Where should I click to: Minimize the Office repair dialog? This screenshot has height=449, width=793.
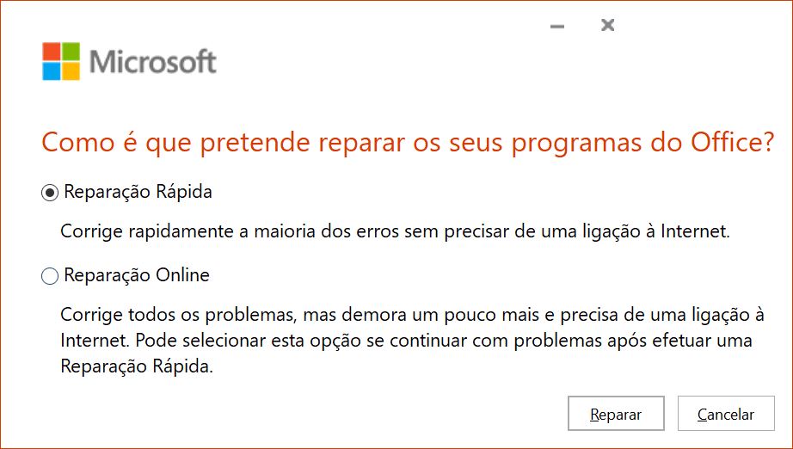(x=557, y=26)
